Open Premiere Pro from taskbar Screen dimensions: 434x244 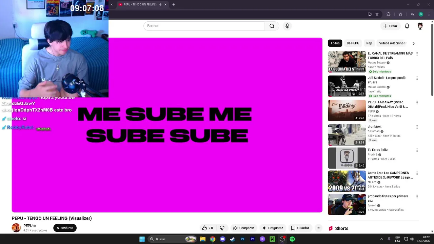pos(252,239)
